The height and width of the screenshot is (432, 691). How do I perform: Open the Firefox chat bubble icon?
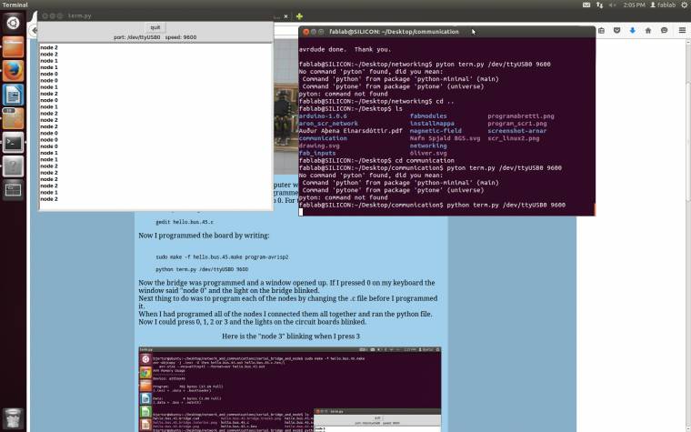click(664, 30)
